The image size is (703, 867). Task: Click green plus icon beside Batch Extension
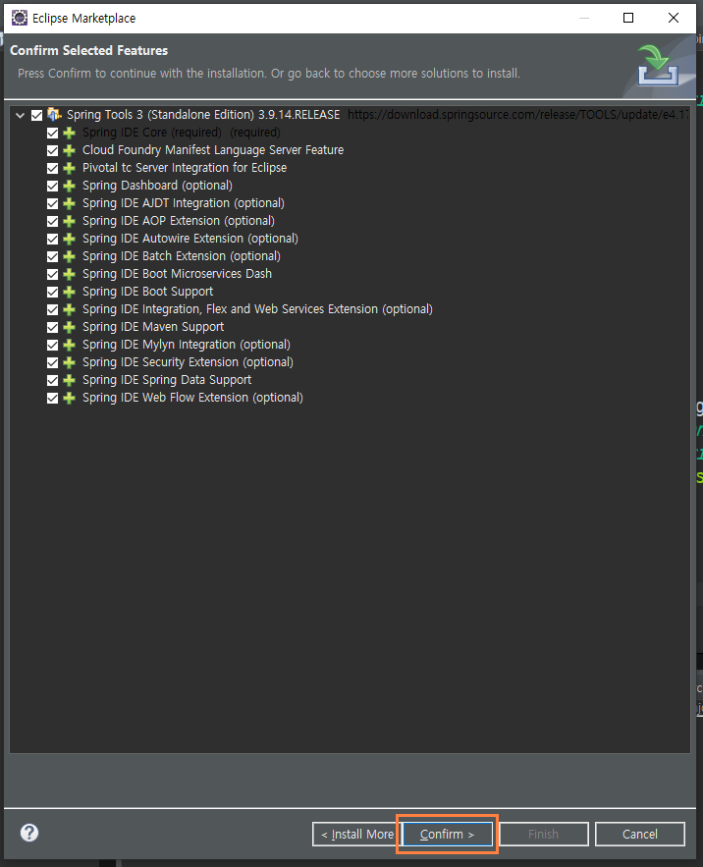tap(69, 256)
